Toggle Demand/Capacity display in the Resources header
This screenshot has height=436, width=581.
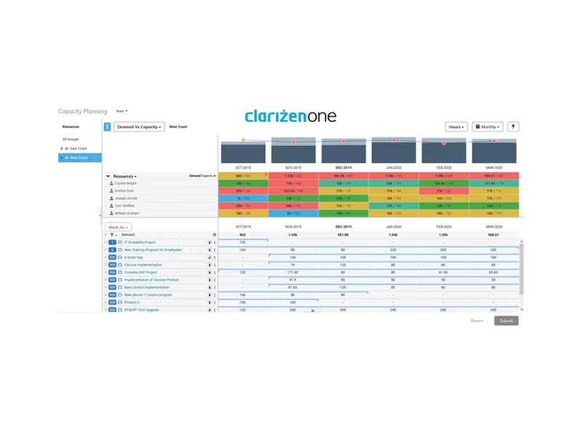pos(202,176)
